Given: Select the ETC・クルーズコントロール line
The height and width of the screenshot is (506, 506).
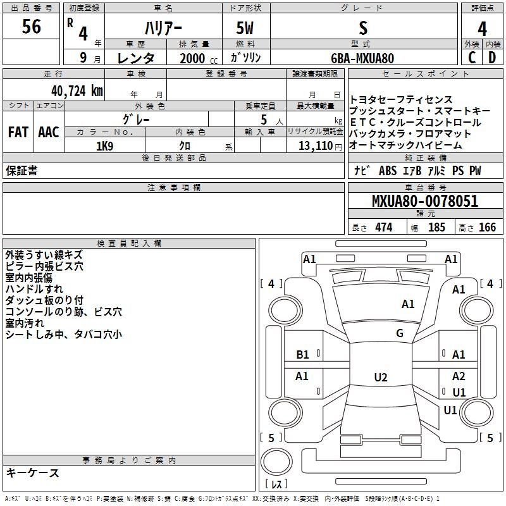Looking at the screenshot, I should [x=416, y=122].
